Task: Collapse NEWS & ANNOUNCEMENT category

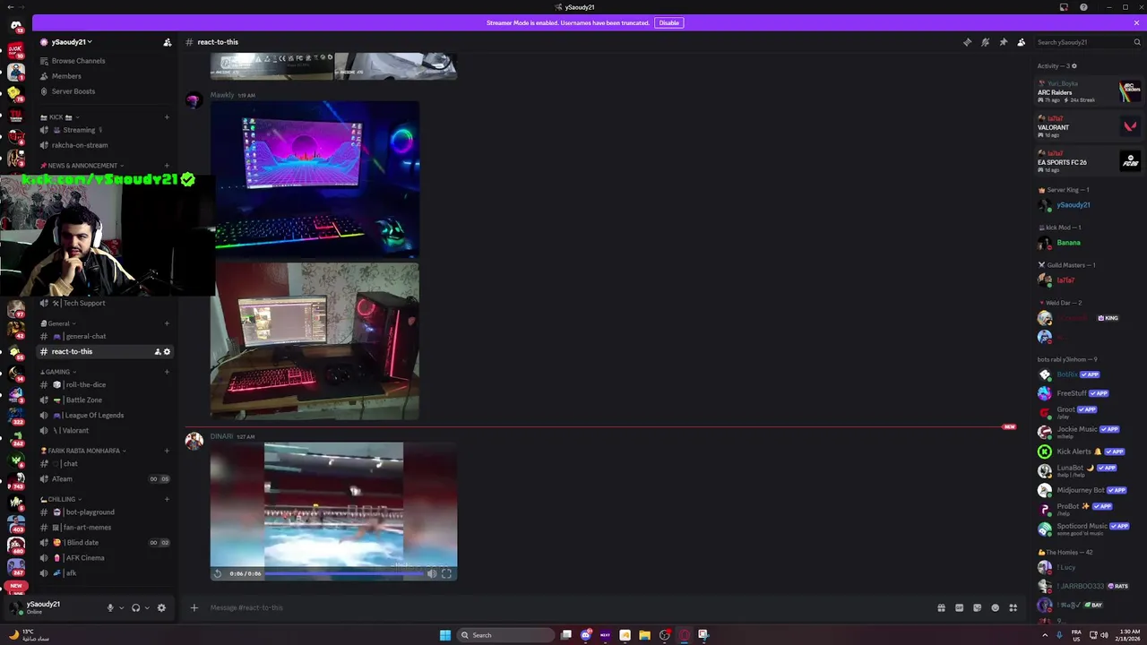Action: [82, 166]
